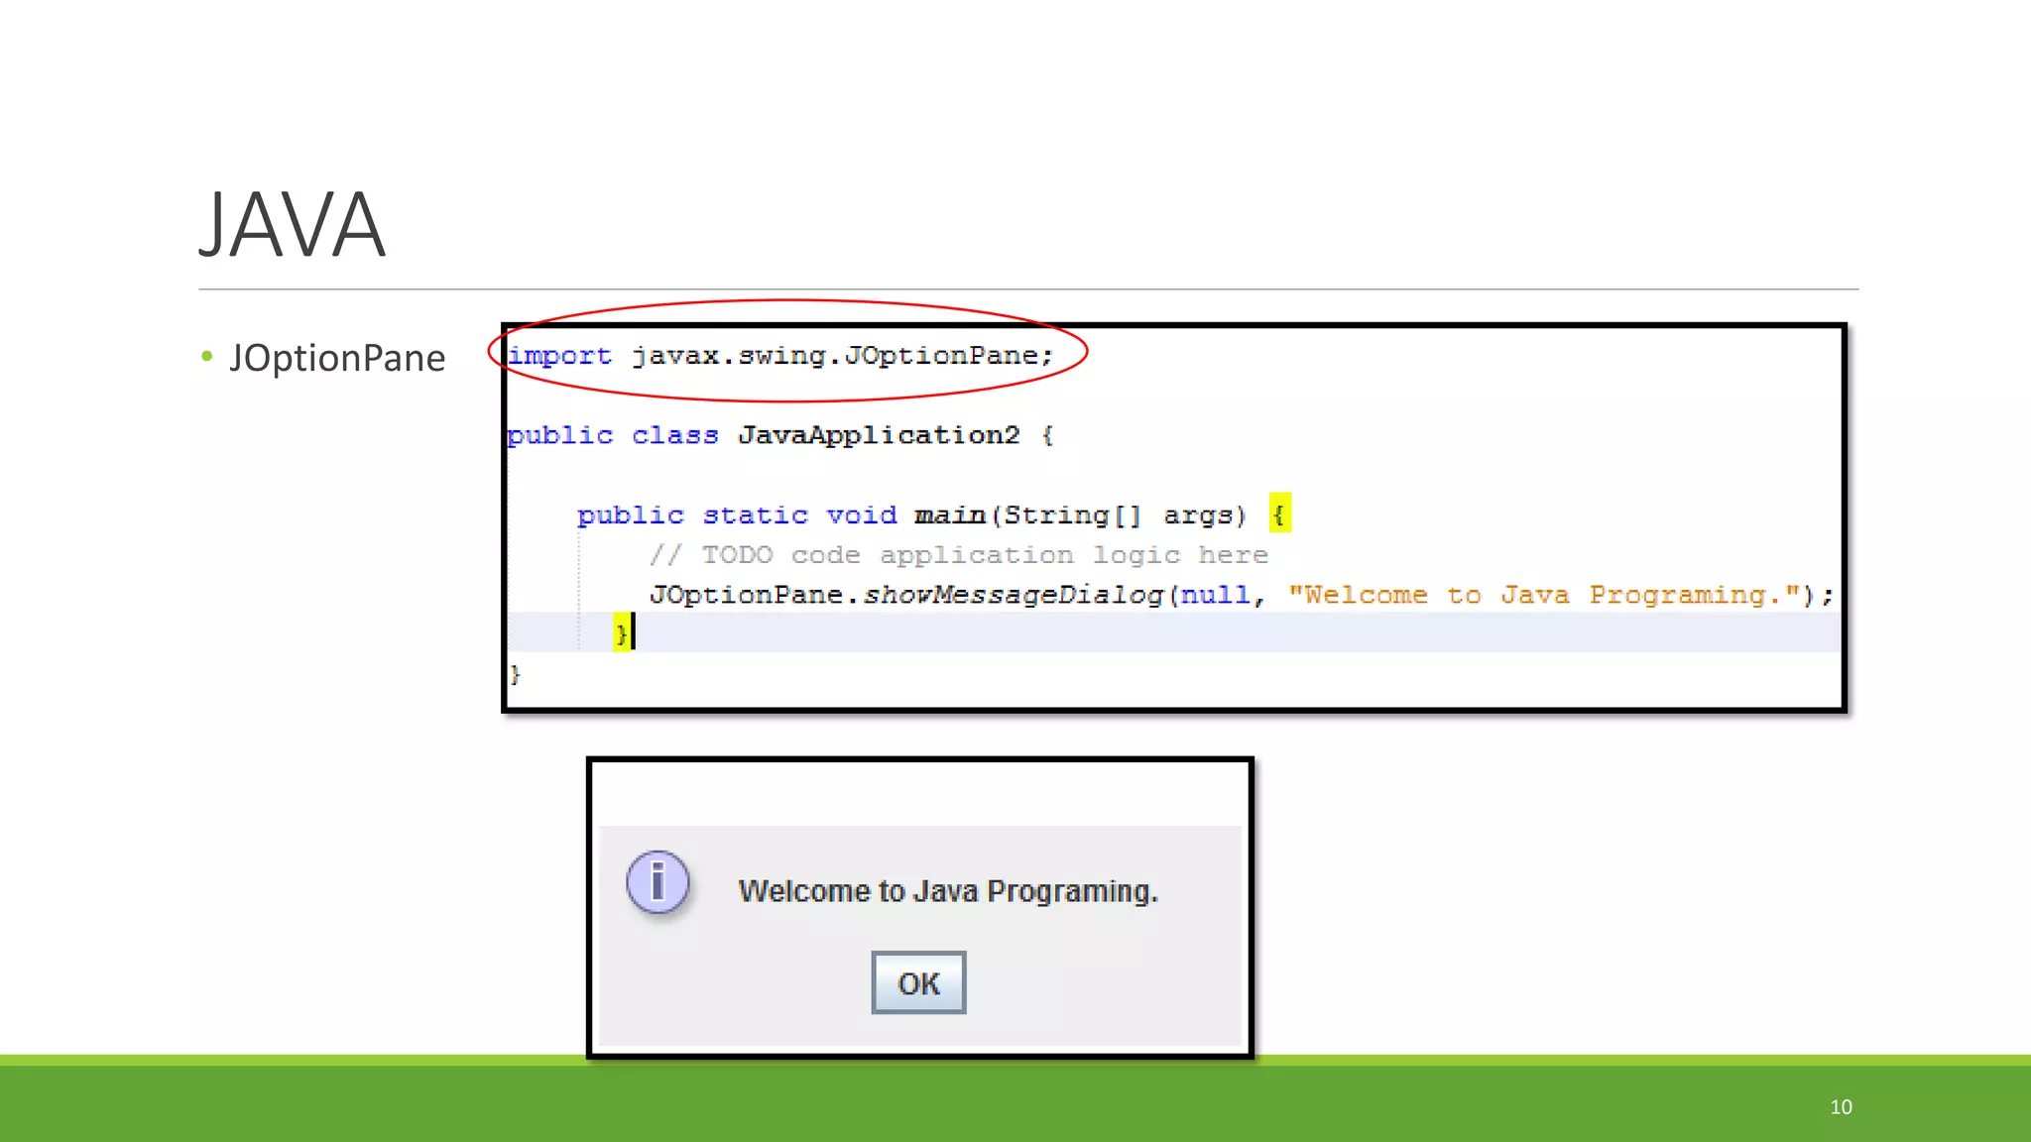This screenshot has height=1142, width=2031.
Task: Click the showMessageDialog call in the code
Action: (1242, 595)
